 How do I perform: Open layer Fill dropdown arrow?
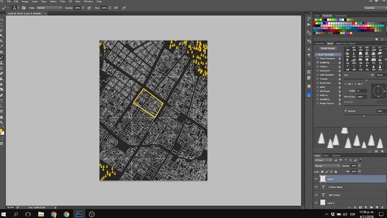click(359, 171)
